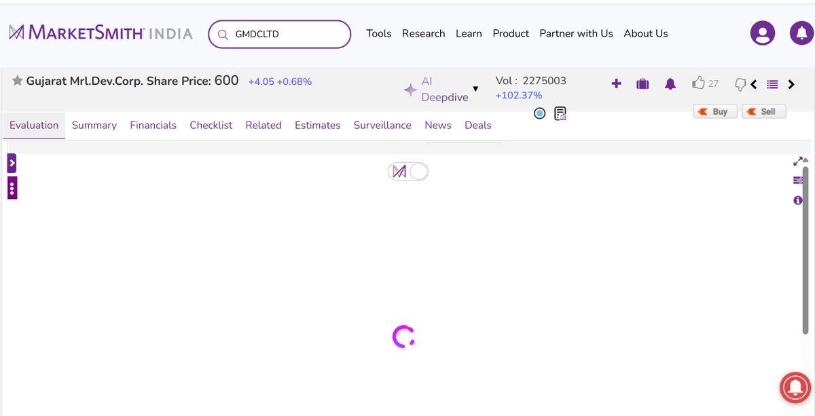Click the blue circular record icon

[x=539, y=113]
